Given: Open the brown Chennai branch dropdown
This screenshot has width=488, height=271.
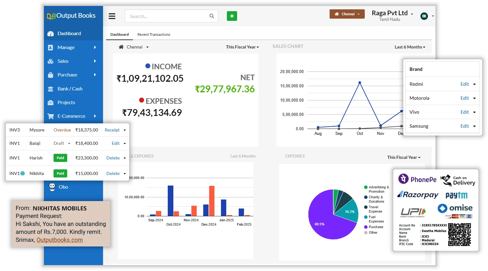Looking at the screenshot, I should (347, 14).
